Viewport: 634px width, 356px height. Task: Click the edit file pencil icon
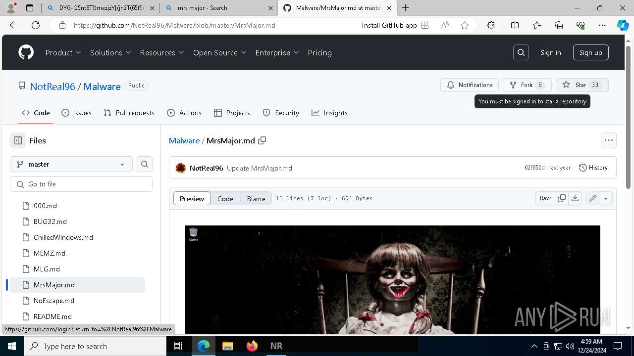pyautogui.click(x=592, y=198)
